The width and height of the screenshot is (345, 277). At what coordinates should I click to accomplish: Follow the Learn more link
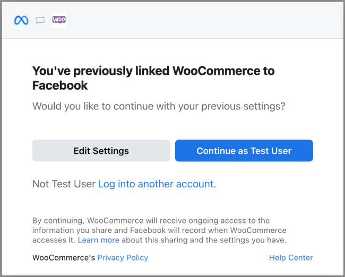point(98,240)
